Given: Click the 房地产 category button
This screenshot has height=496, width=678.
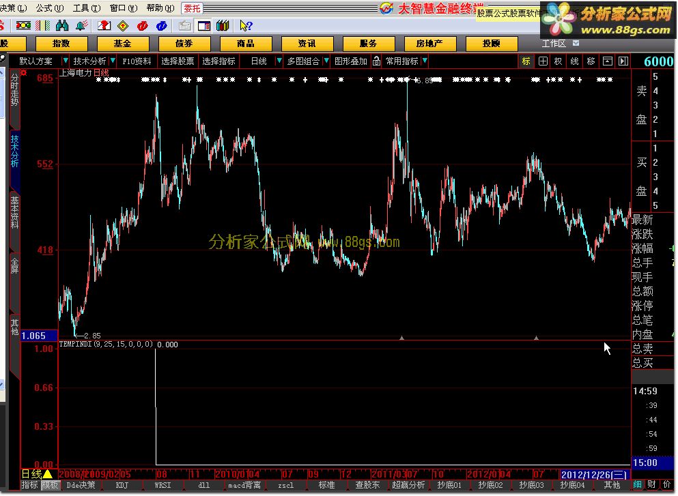Looking at the screenshot, I should [429, 44].
